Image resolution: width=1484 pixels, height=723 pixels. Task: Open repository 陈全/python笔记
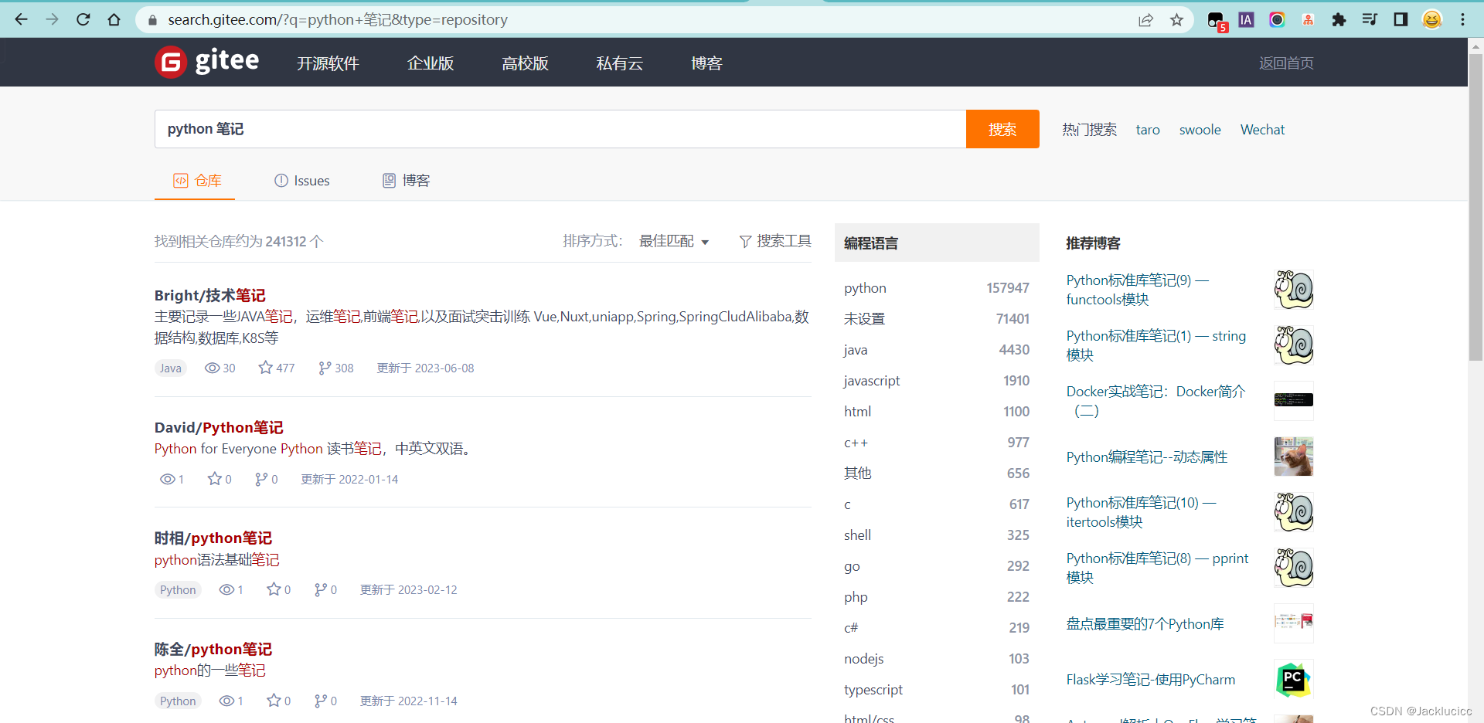(x=213, y=649)
